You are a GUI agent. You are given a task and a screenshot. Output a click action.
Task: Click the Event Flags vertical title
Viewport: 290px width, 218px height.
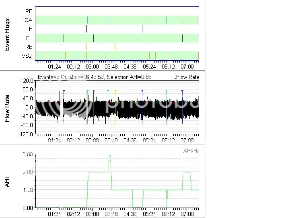[x=7, y=34]
